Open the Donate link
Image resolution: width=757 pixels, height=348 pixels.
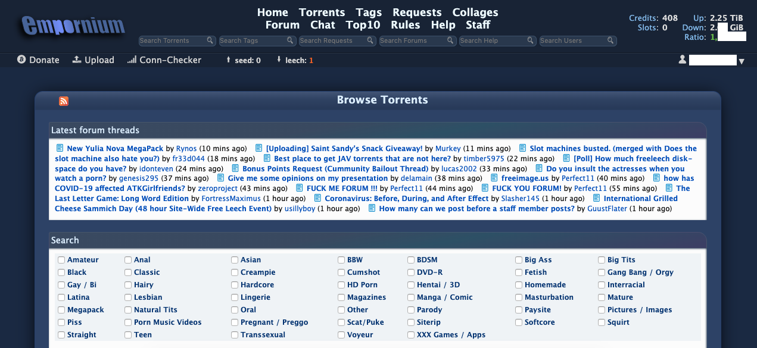[x=39, y=59]
